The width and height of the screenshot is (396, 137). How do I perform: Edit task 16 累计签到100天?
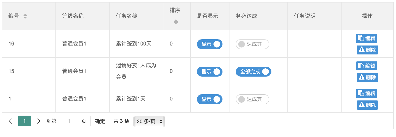pos(367,38)
